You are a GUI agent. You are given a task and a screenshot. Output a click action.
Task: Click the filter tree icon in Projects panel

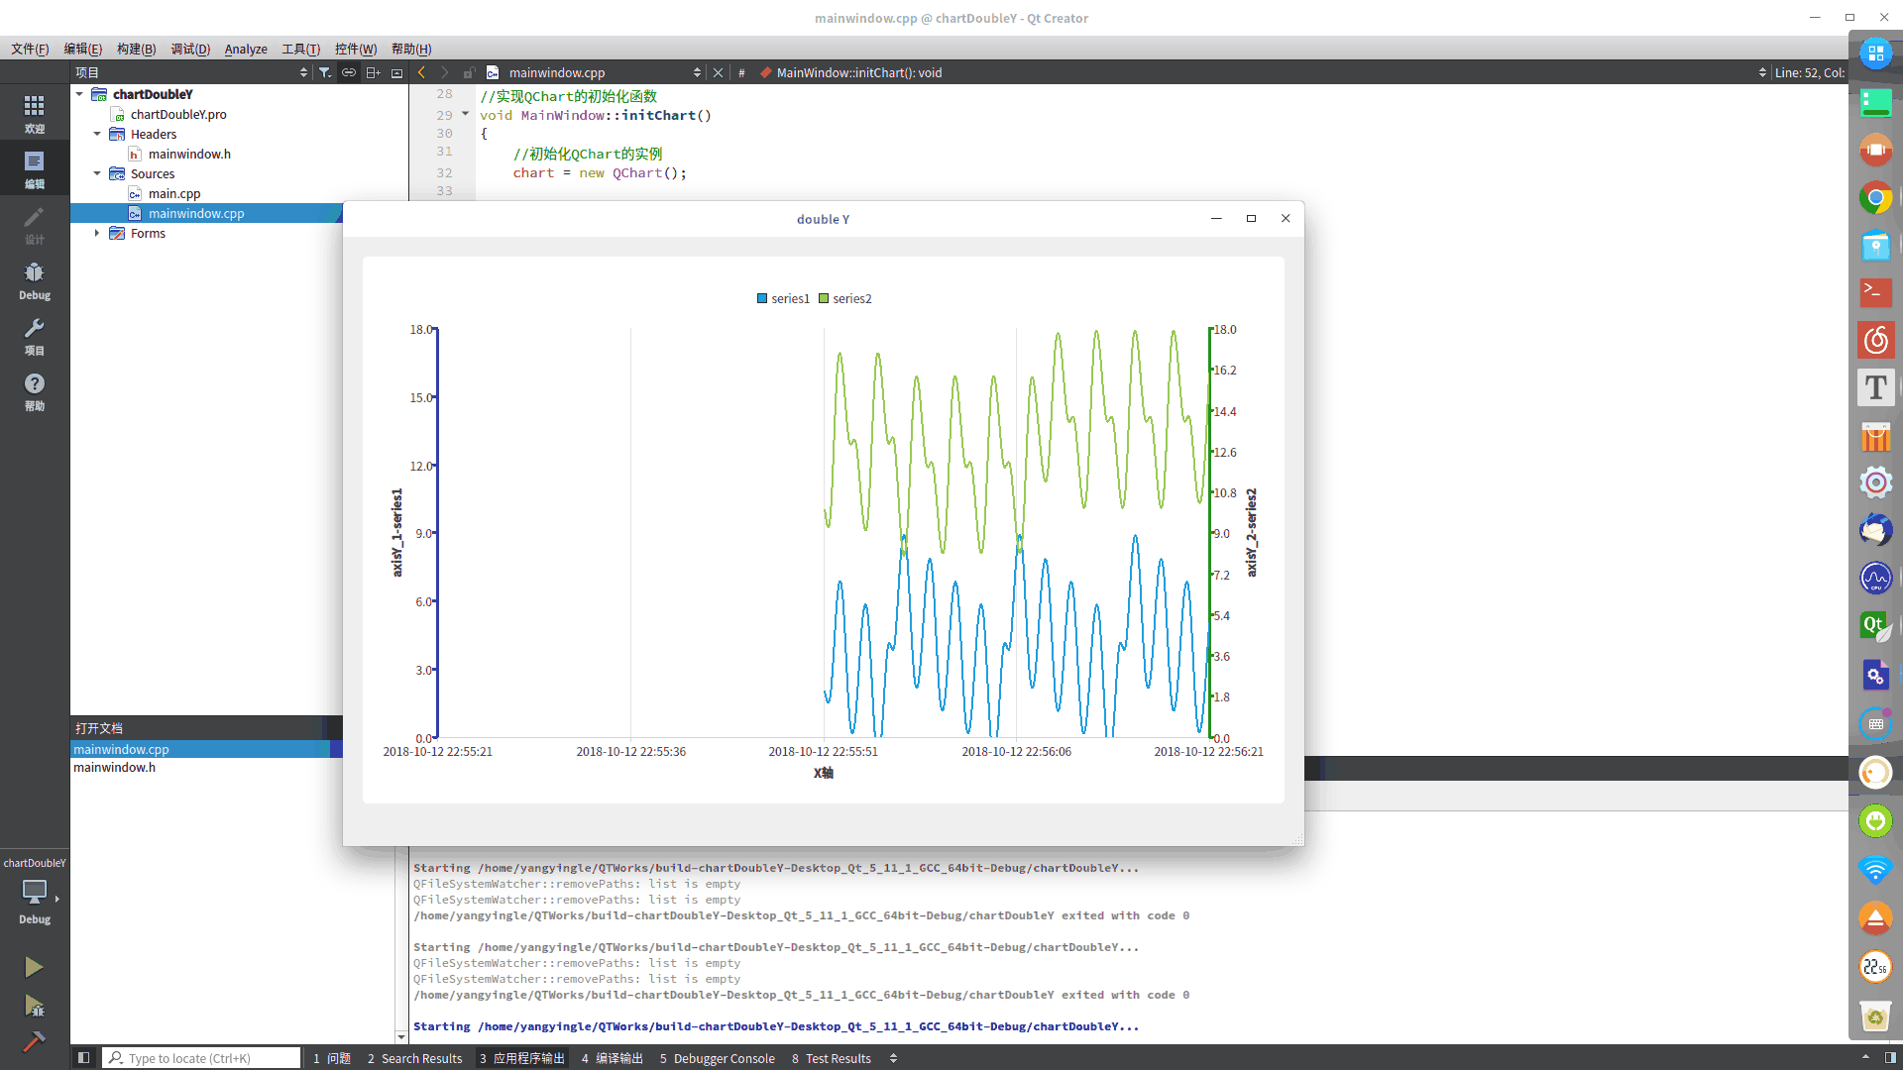[324, 72]
